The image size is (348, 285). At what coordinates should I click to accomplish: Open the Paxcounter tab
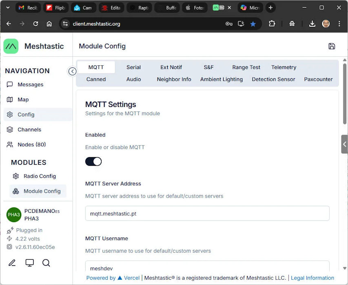(318, 79)
